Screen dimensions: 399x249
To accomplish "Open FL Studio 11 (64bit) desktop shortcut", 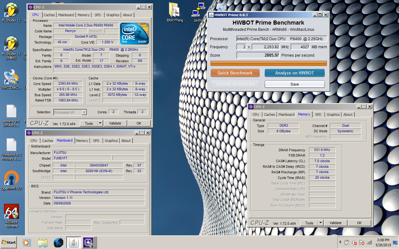I will point(11,48).
